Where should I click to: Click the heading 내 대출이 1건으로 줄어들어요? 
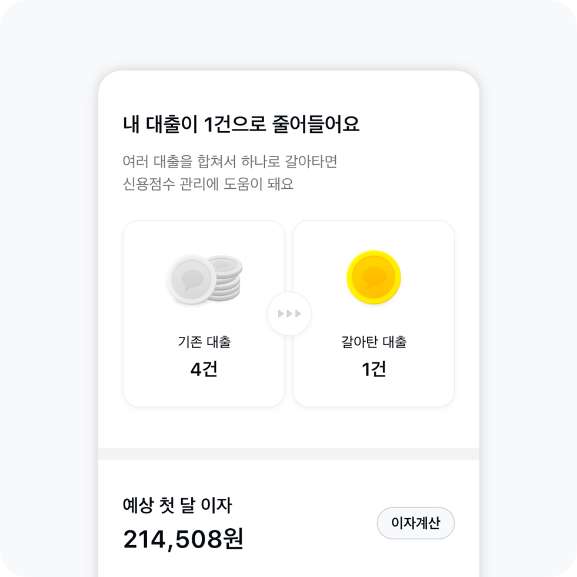[x=241, y=124]
